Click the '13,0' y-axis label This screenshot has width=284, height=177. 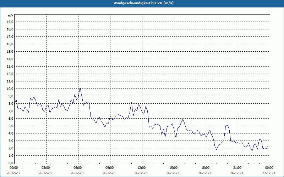click(10, 66)
